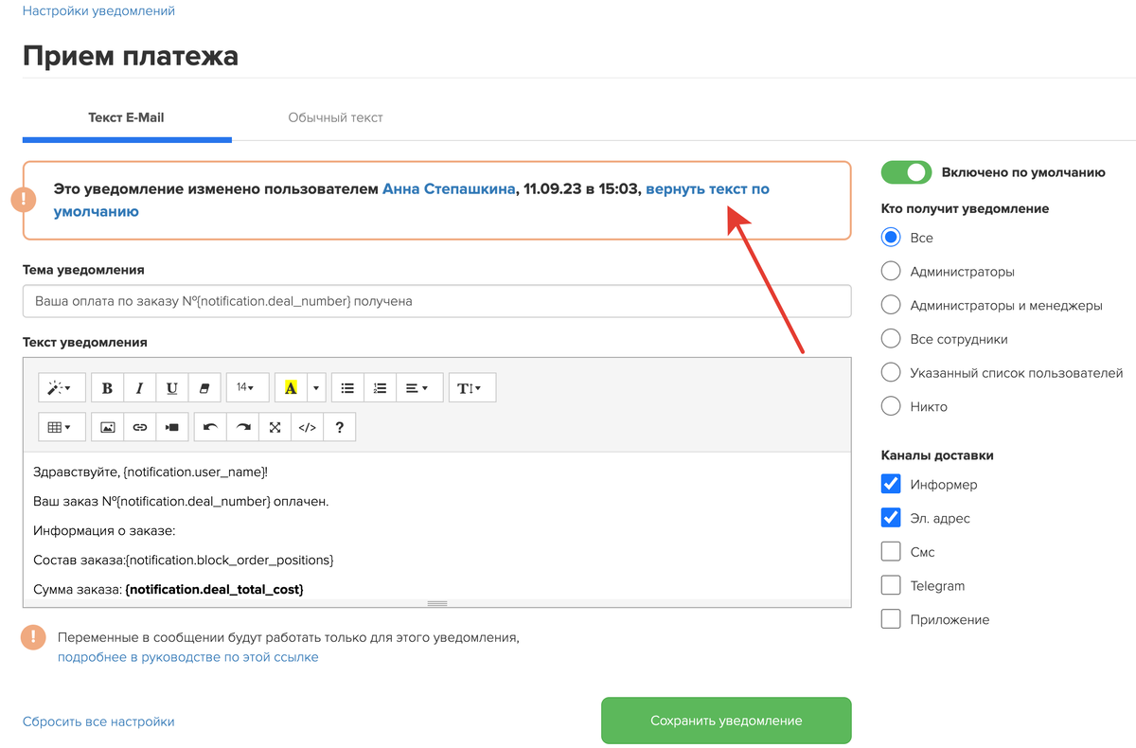Select 'Указанный список пользователей' radio option
1136x748 pixels.
(891, 373)
